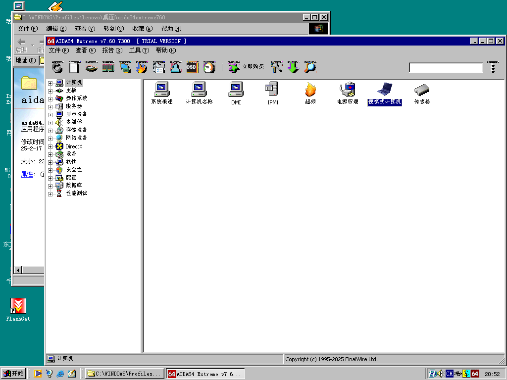Click the 开始 Start button

pyautogui.click(x=13, y=374)
